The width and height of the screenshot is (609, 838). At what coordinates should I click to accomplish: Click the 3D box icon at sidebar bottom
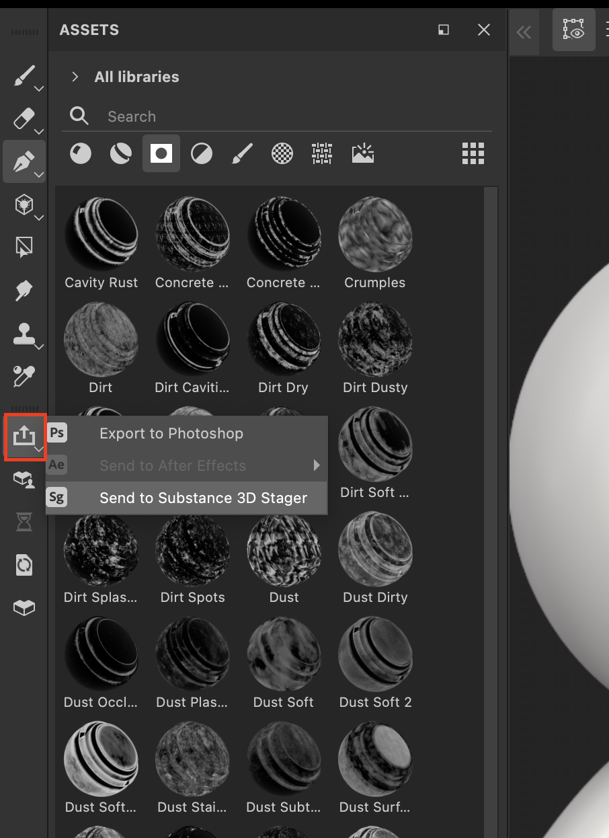(24, 607)
